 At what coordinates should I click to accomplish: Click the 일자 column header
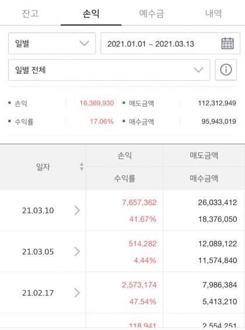pos(43,167)
